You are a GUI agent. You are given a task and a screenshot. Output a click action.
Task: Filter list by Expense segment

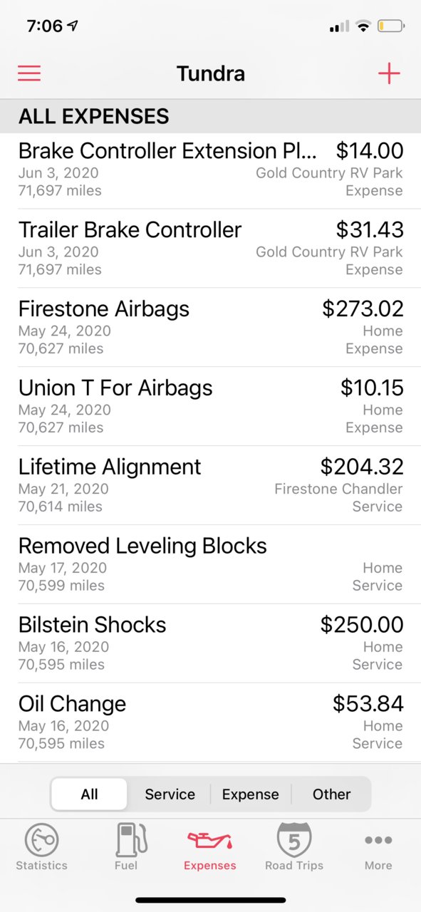coord(250,794)
